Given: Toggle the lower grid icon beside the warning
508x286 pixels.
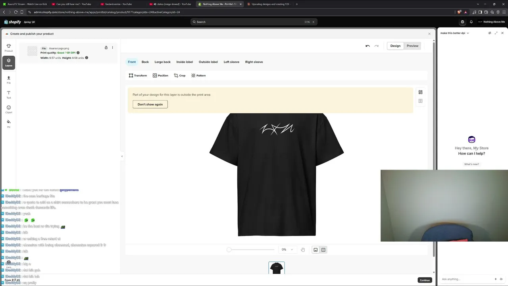Looking at the screenshot, I should click(420, 101).
